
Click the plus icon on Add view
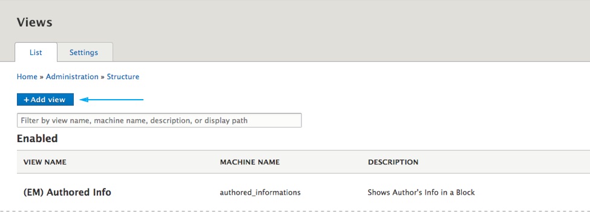pyautogui.click(x=27, y=100)
